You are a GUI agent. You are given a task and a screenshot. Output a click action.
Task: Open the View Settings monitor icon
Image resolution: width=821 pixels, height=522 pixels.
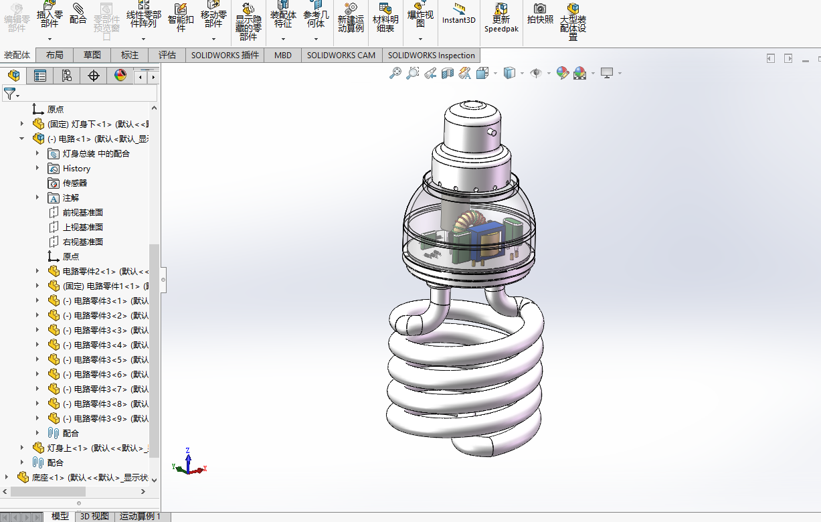607,73
